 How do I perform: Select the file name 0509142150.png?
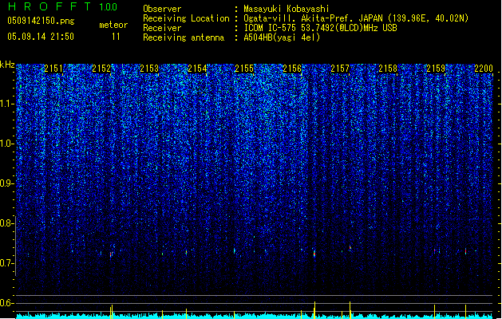point(41,21)
